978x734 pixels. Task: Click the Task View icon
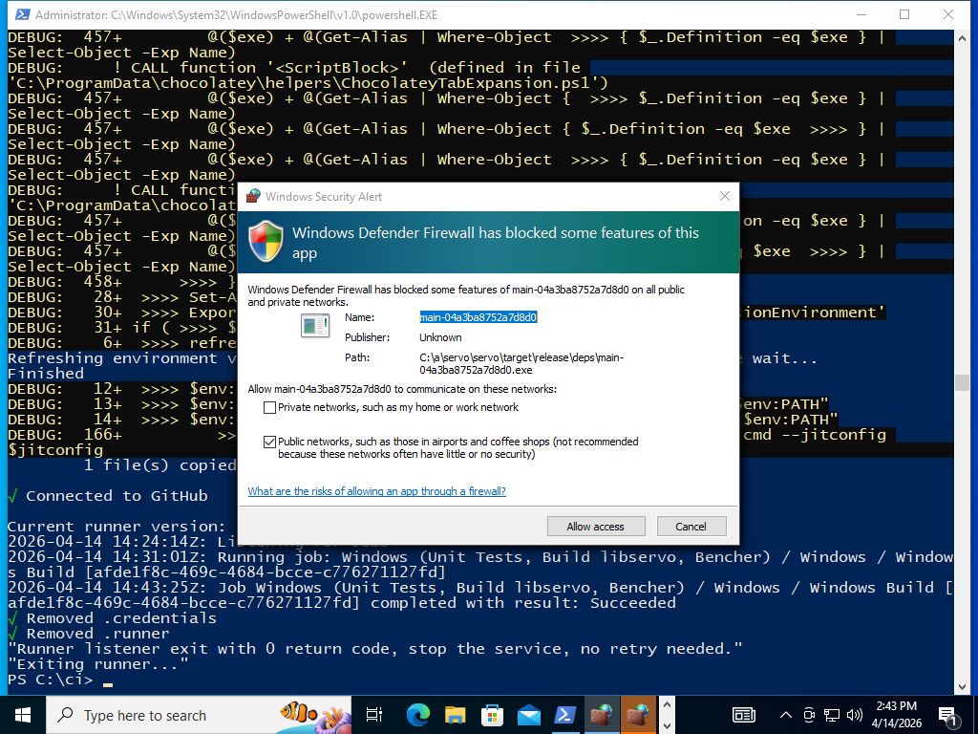pos(374,715)
